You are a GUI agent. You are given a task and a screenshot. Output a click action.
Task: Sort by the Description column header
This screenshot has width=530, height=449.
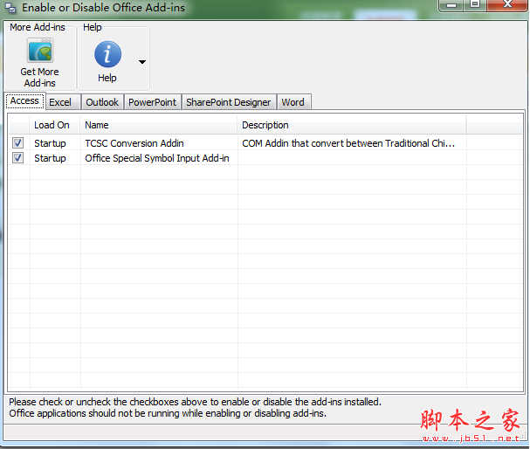(x=352, y=125)
